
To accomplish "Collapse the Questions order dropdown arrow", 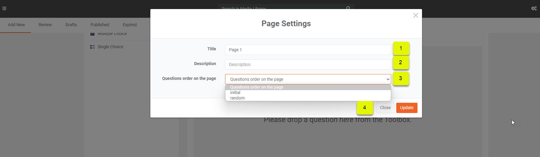I will (388, 79).
